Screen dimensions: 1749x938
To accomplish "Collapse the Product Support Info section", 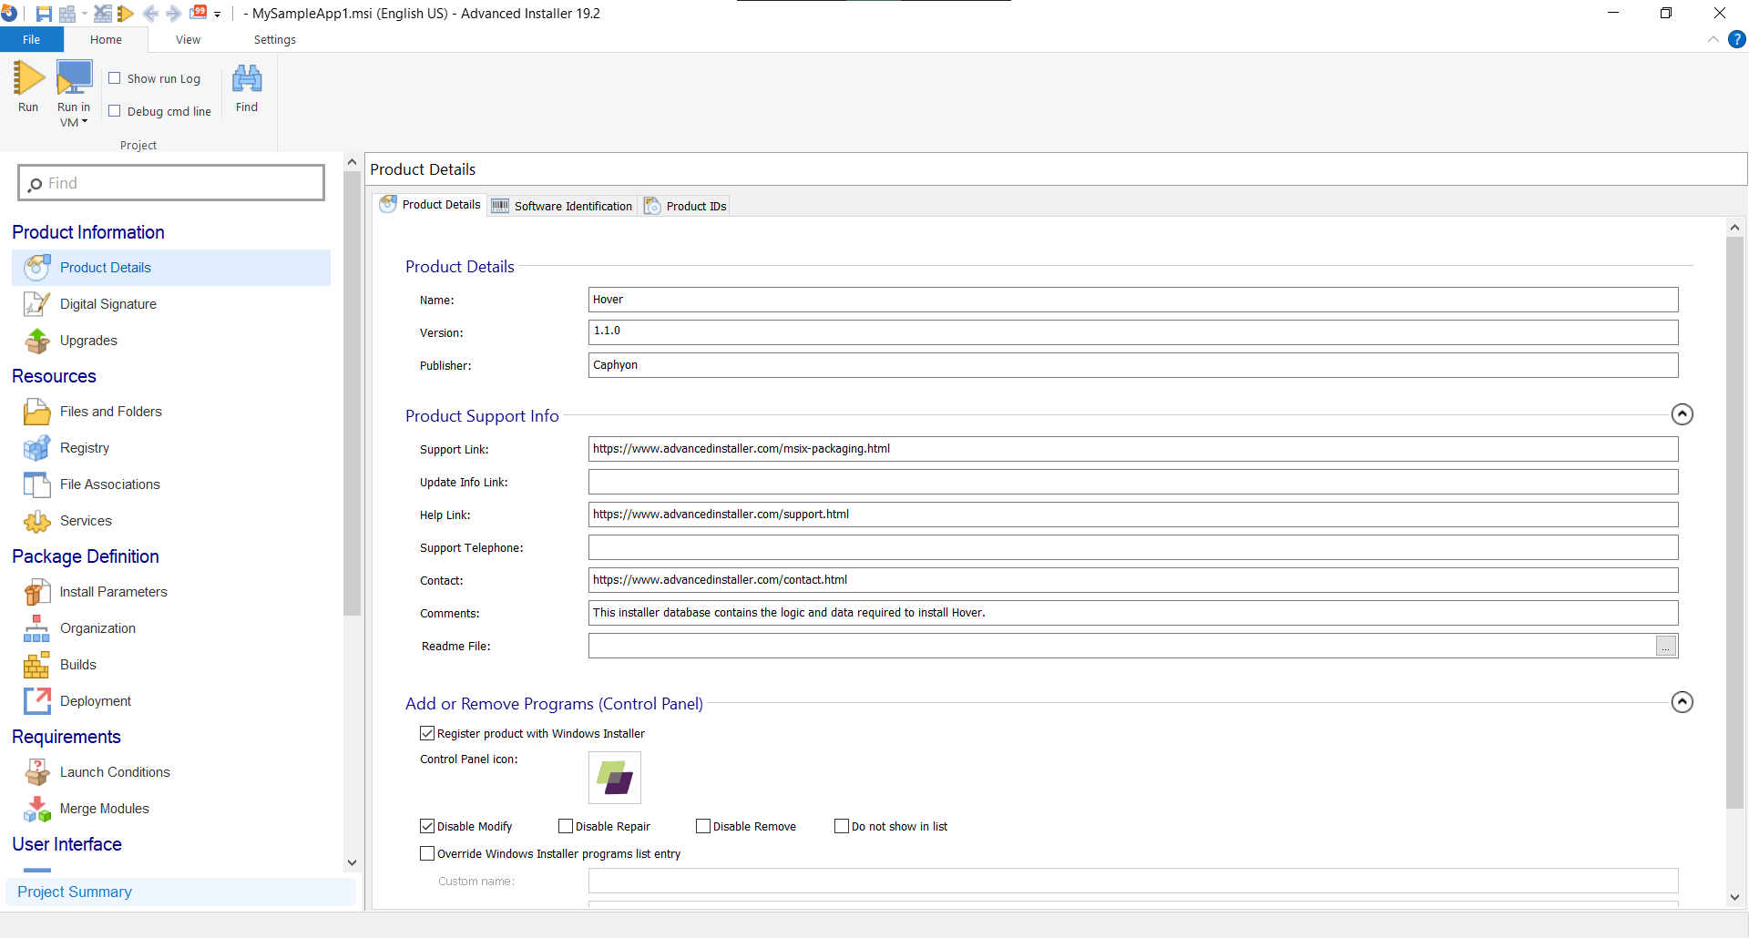I will tap(1683, 414).
